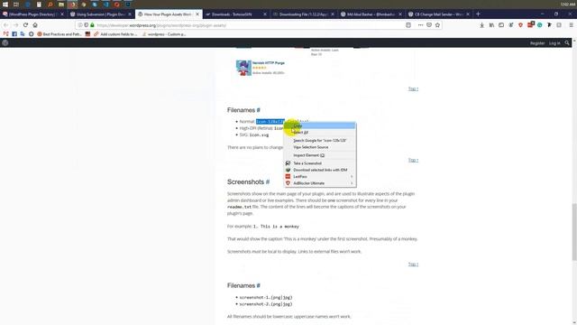Choose View Selection Source menu entry
The width and height of the screenshot is (577, 325).
coord(320,147)
